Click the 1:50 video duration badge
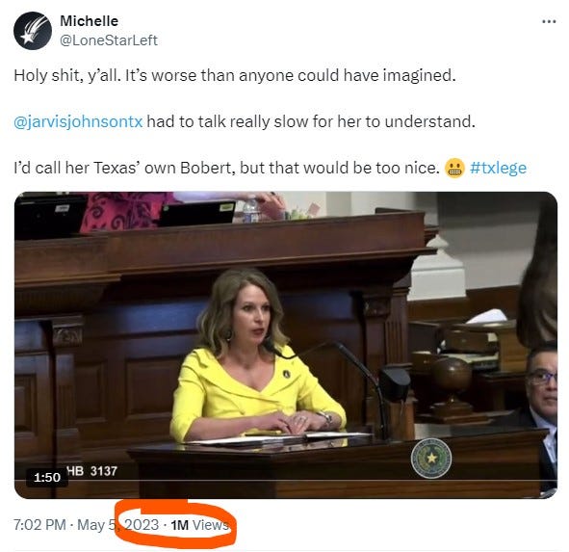 click(x=47, y=477)
